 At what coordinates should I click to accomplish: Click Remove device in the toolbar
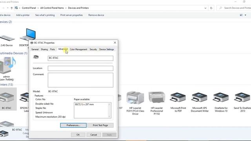coord(96,15)
